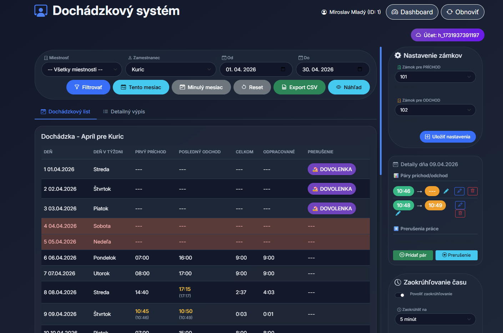Click the Dochádzkový systém logo icon
This screenshot has width=503, height=333.
41,11
